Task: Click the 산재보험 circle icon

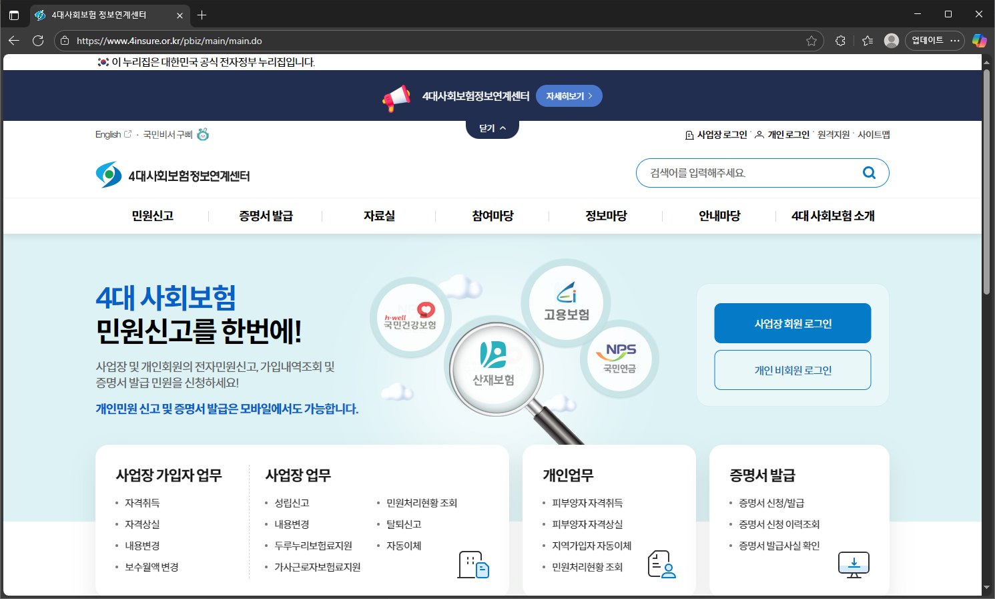Action: tap(494, 367)
